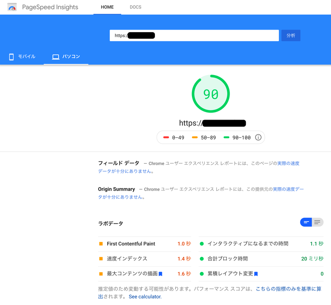This screenshot has width=331, height=305.
Task: Click the PageSpeed Insights logo icon
Action: click(12, 7)
